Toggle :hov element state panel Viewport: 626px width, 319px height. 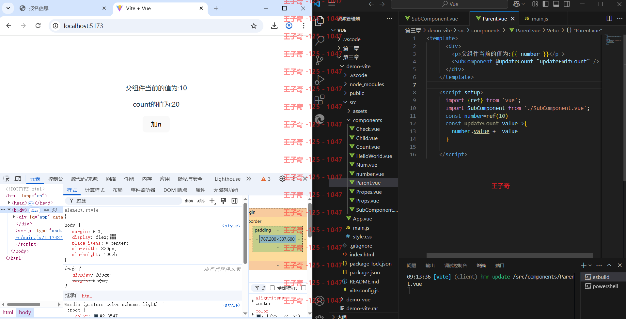(189, 201)
